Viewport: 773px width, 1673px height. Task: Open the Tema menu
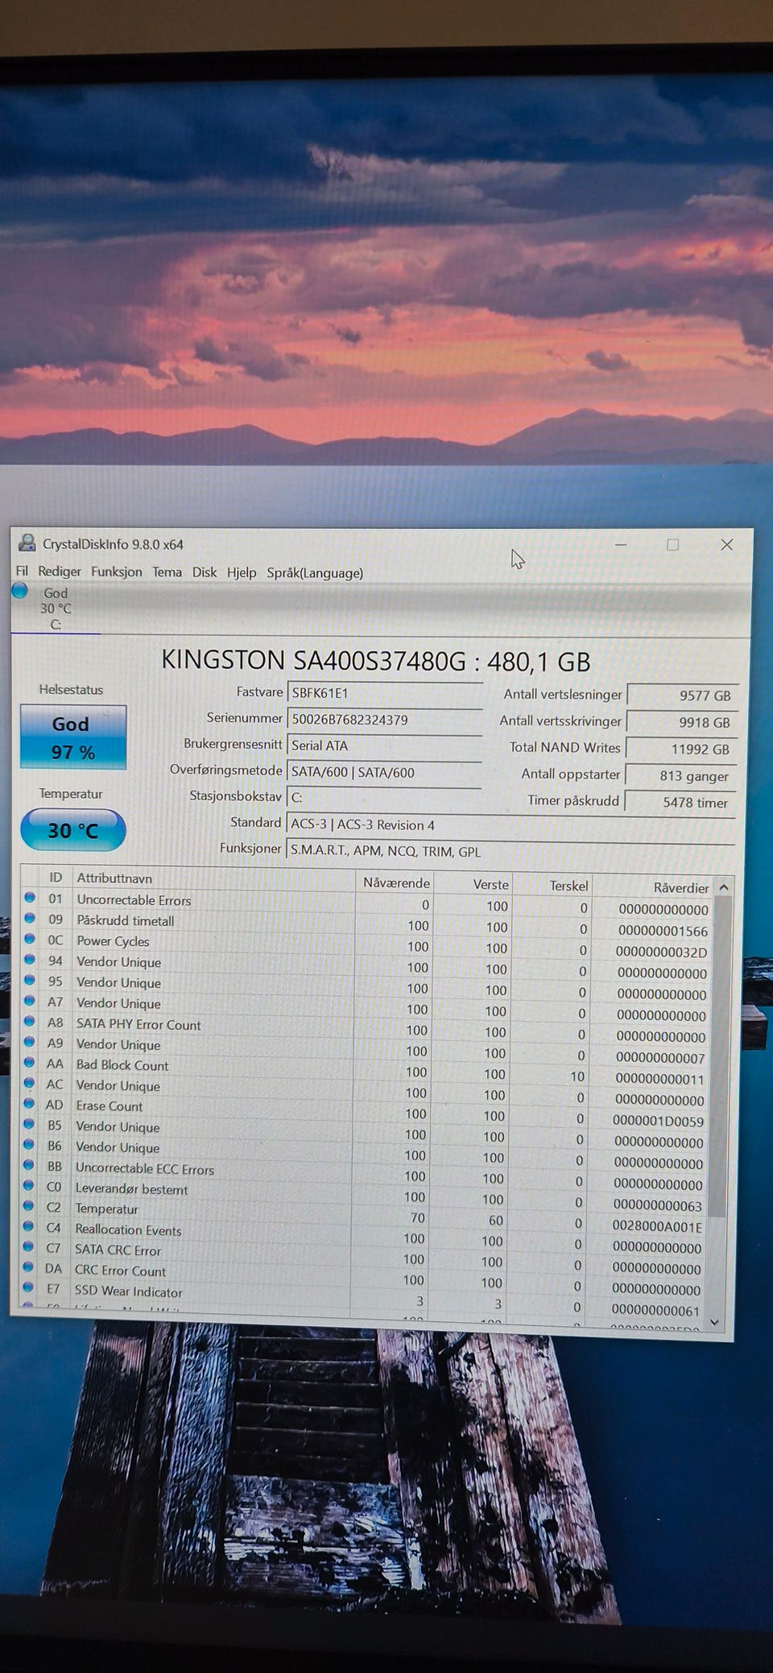(167, 572)
